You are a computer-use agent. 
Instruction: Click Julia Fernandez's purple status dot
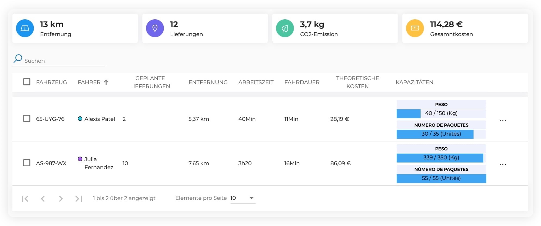pyautogui.click(x=80, y=159)
